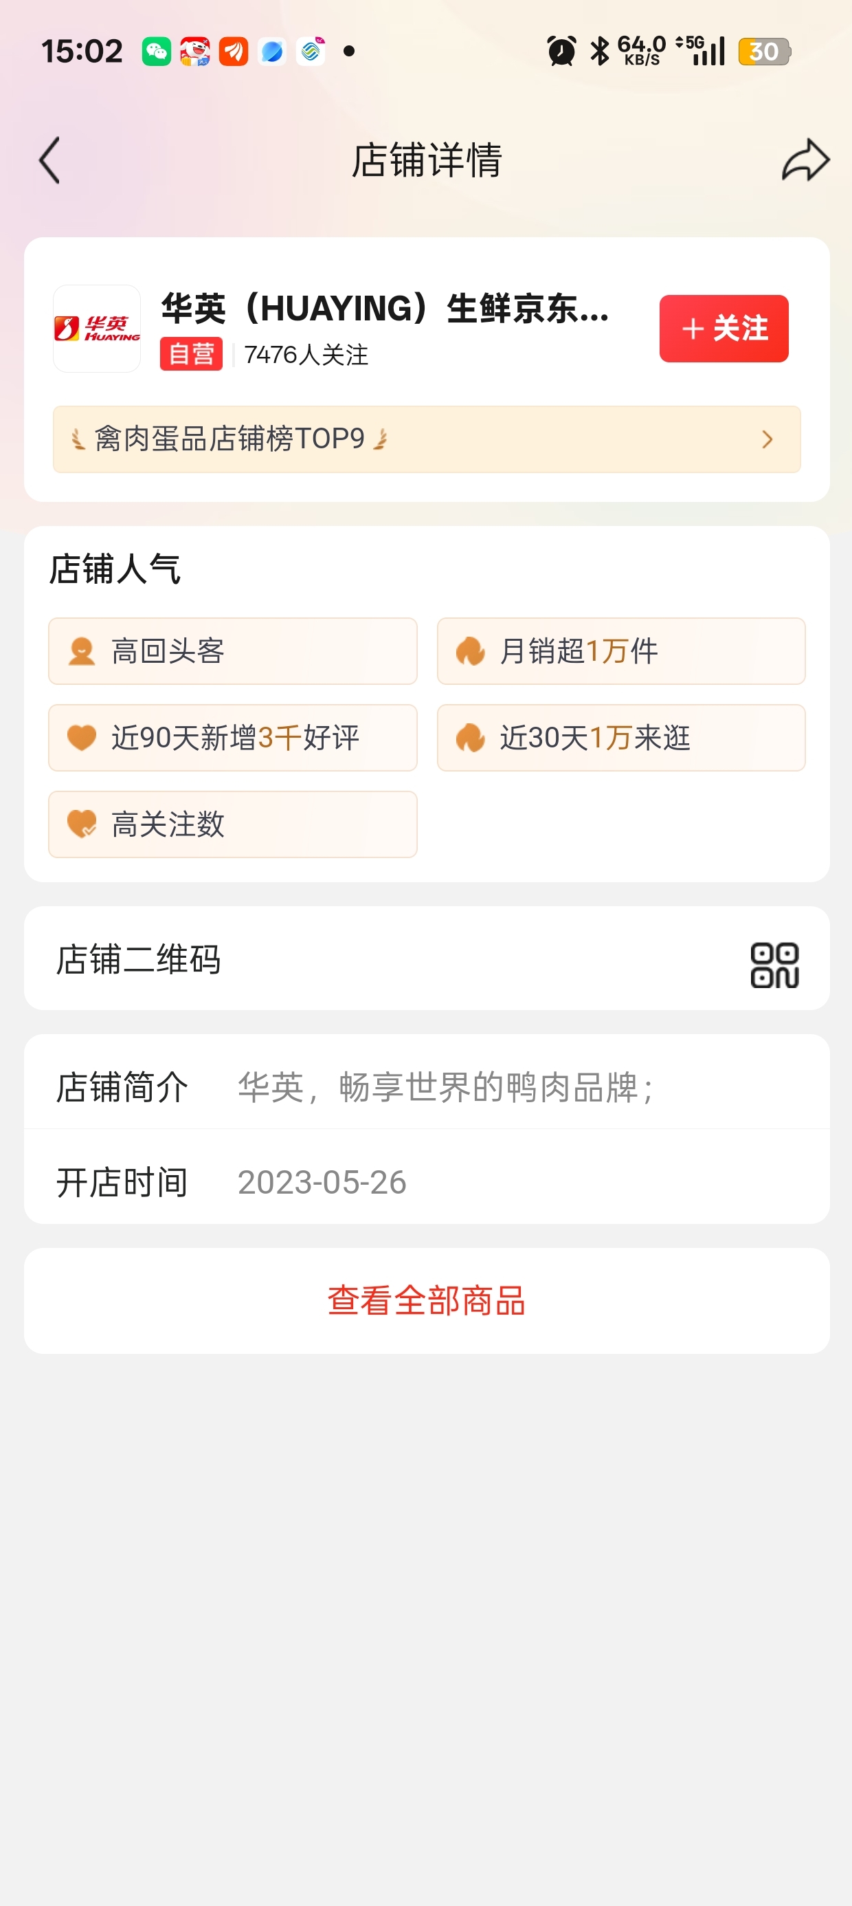Image resolution: width=852 pixels, height=1906 pixels.
Task: Open the store QR code icon
Action: pos(774,965)
